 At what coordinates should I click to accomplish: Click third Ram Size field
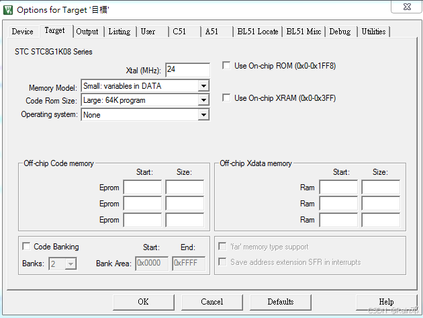[381, 220]
